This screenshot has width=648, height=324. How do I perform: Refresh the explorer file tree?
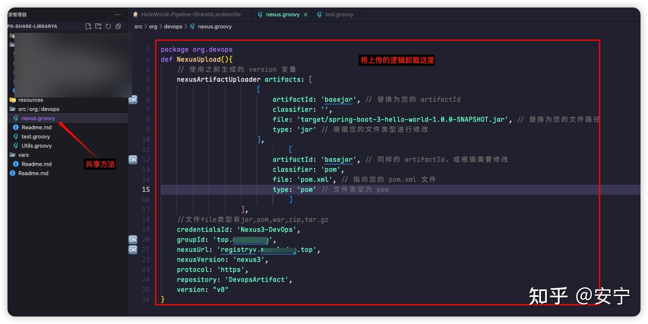click(x=108, y=26)
